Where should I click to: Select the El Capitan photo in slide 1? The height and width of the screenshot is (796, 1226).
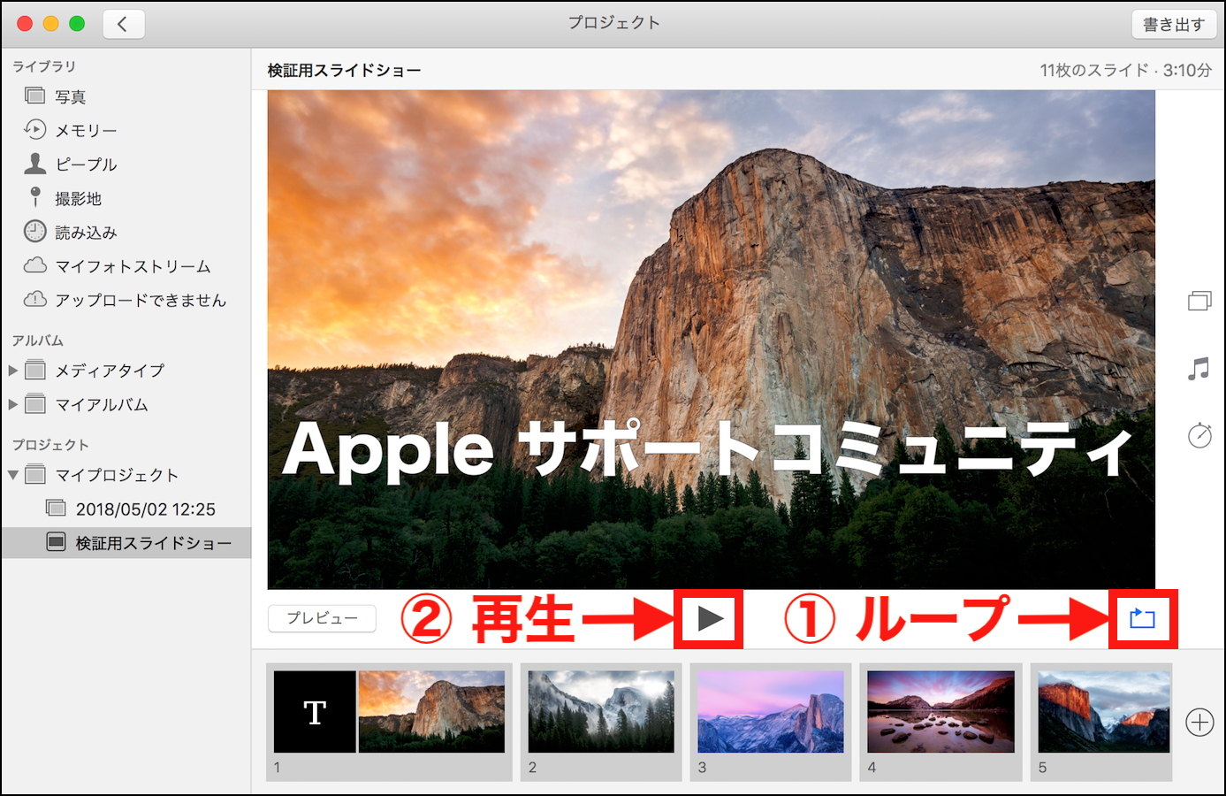431,712
